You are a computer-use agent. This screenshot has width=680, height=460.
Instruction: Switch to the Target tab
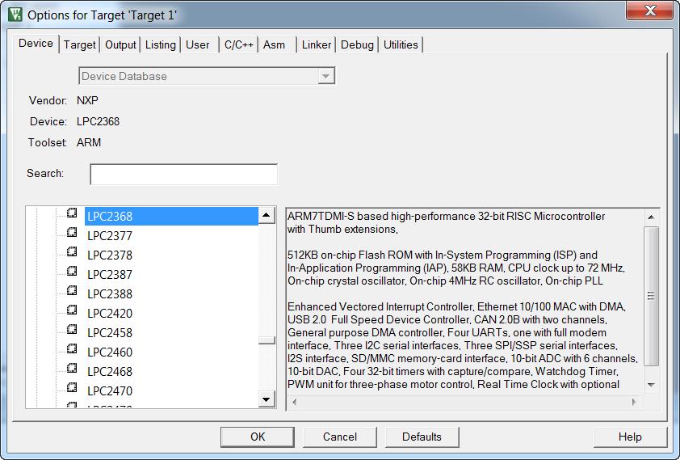[x=79, y=44]
